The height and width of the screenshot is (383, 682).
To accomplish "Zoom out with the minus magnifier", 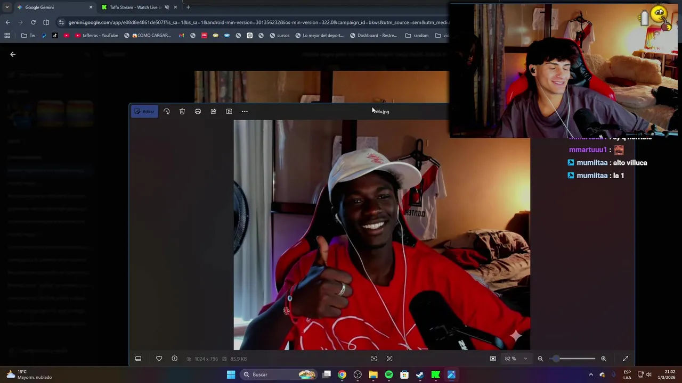I will click(540, 359).
